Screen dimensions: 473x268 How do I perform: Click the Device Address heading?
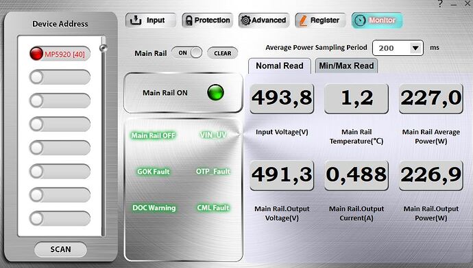60,24
